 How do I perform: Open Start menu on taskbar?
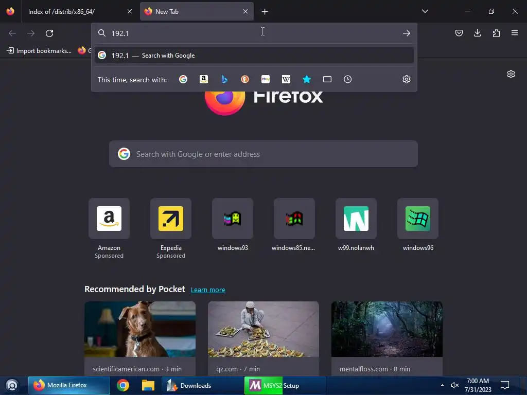[x=12, y=386]
